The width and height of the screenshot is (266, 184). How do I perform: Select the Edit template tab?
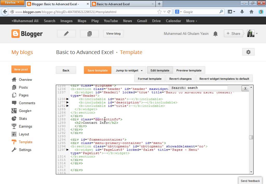click(160, 70)
